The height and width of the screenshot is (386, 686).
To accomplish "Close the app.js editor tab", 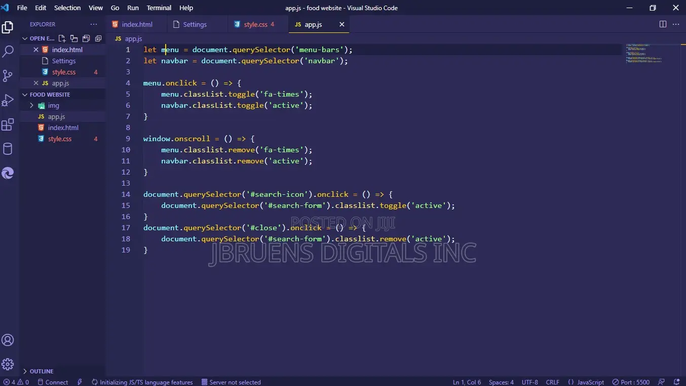I will pyautogui.click(x=342, y=24).
